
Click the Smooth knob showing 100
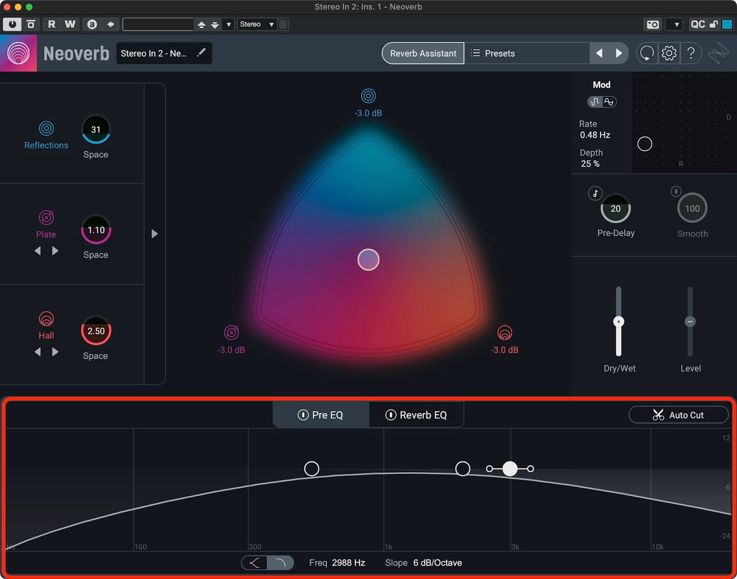(x=692, y=208)
